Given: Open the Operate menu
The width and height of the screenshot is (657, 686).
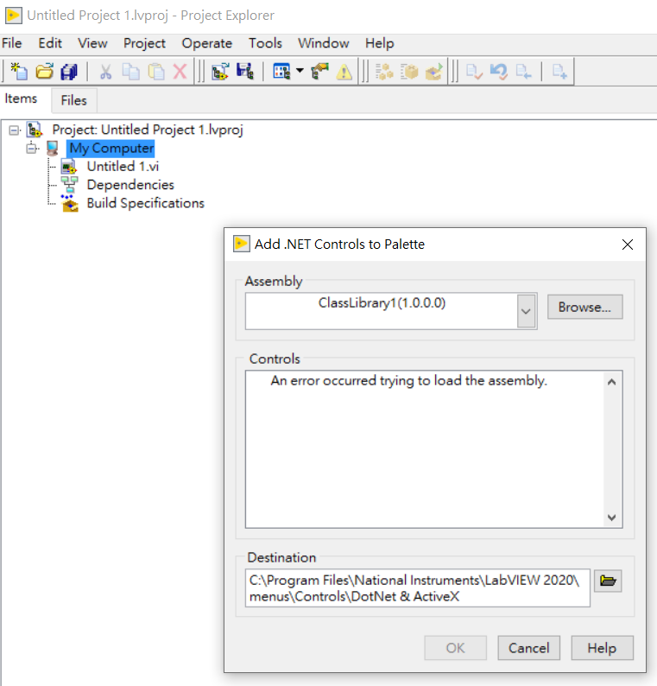Looking at the screenshot, I should [206, 43].
